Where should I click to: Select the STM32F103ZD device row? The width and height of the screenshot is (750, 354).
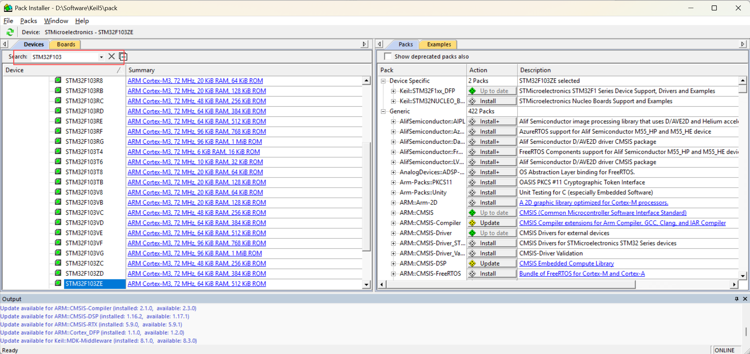click(84, 274)
